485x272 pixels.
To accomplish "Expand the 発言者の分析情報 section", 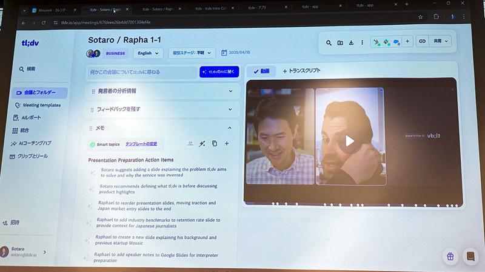I will [x=230, y=91].
